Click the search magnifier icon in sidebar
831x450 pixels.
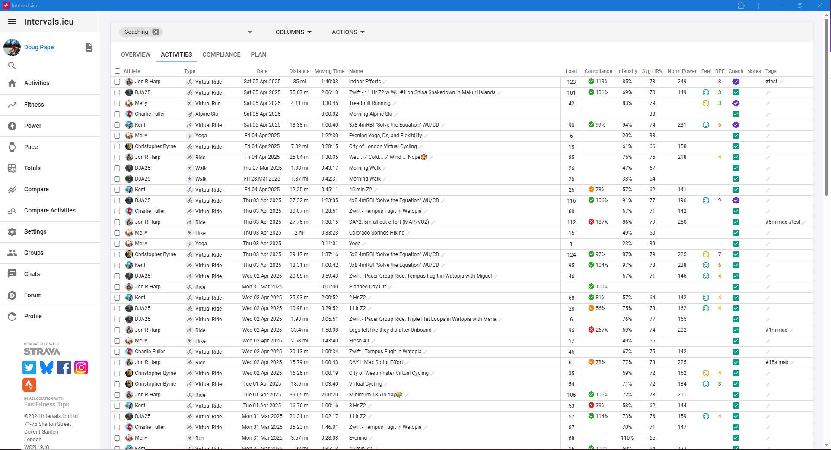click(x=12, y=66)
